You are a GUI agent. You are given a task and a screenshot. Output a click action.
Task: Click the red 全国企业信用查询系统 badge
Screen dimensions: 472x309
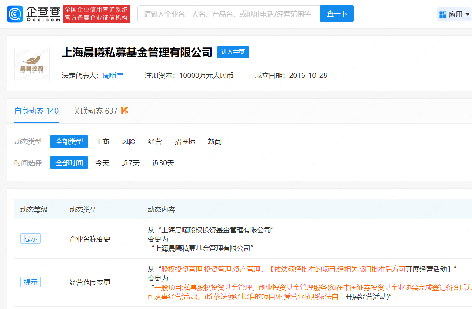(96, 13)
